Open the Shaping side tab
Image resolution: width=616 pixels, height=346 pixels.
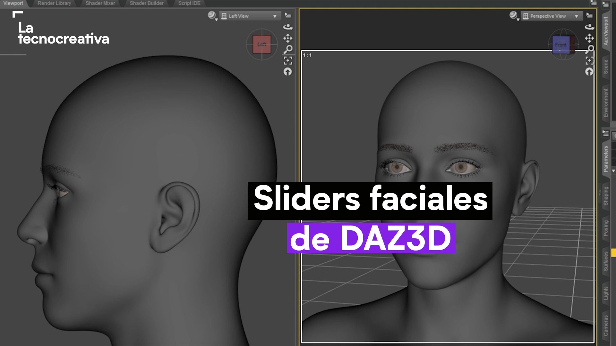605,196
